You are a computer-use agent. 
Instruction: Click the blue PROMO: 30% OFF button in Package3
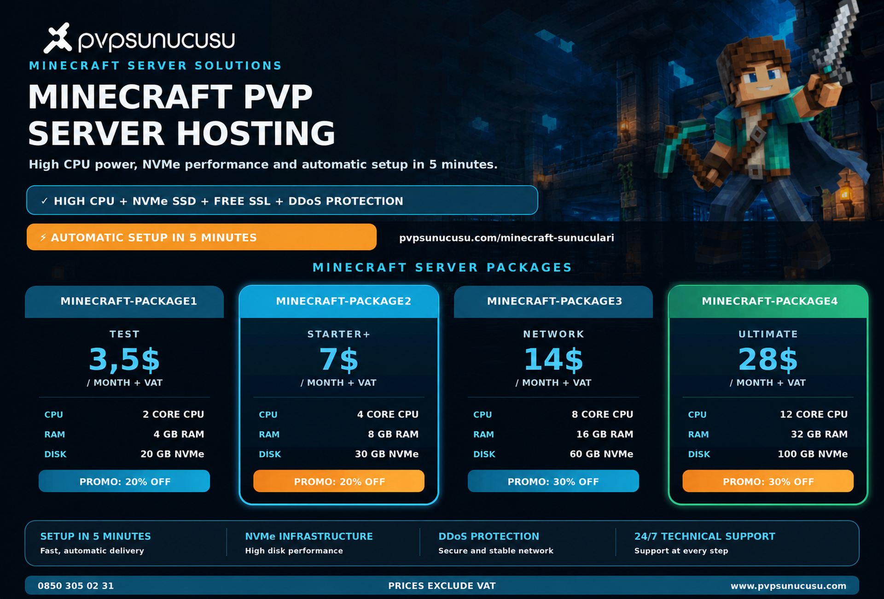tap(553, 482)
